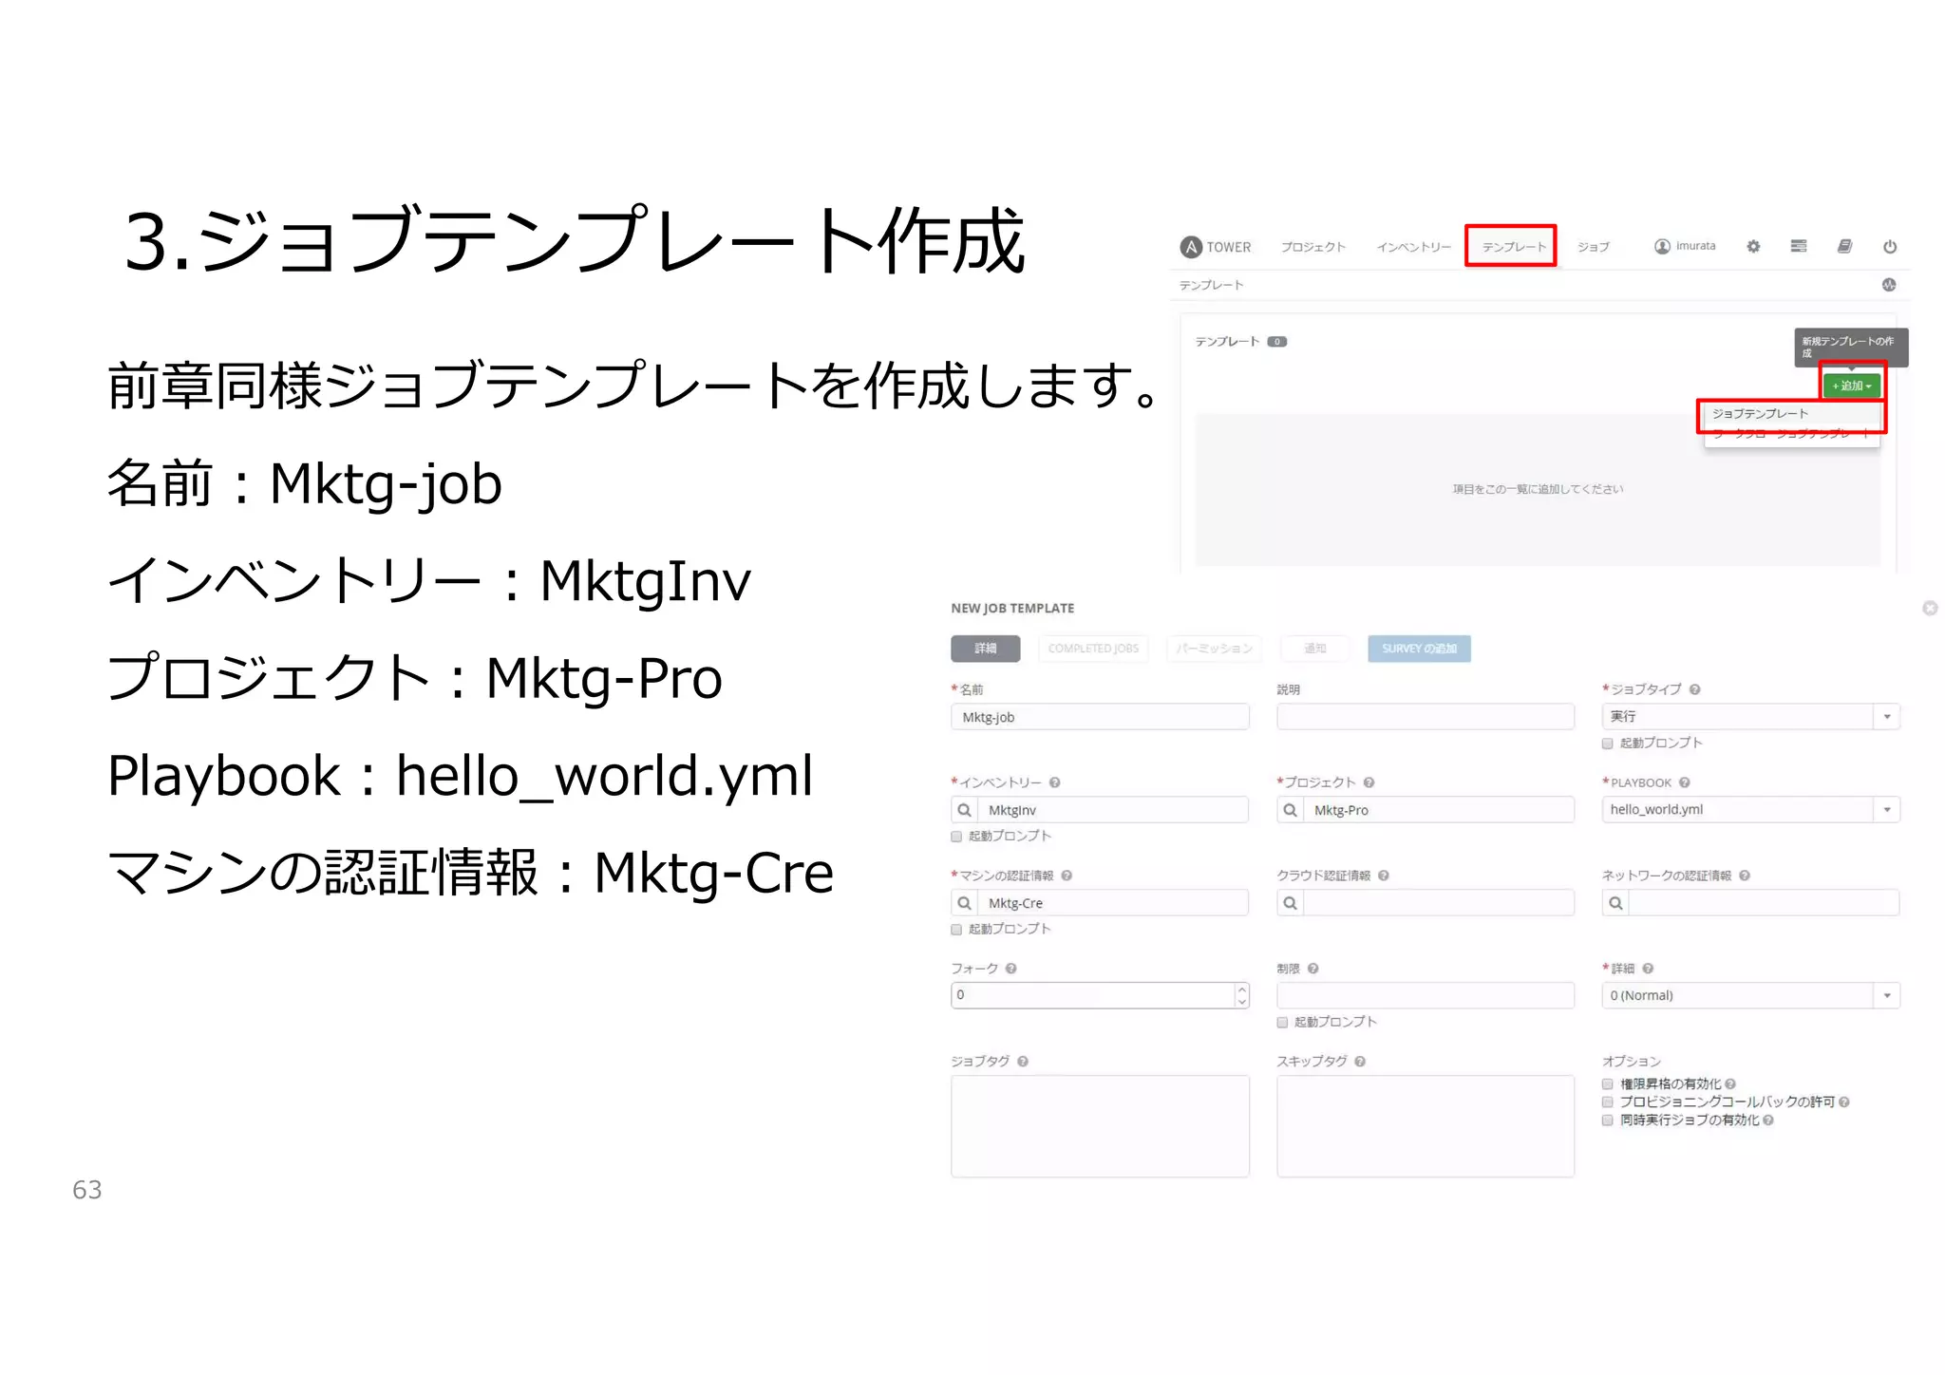Click the imurata username link
The width and height of the screenshot is (1945, 1375).
(1695, 246)
